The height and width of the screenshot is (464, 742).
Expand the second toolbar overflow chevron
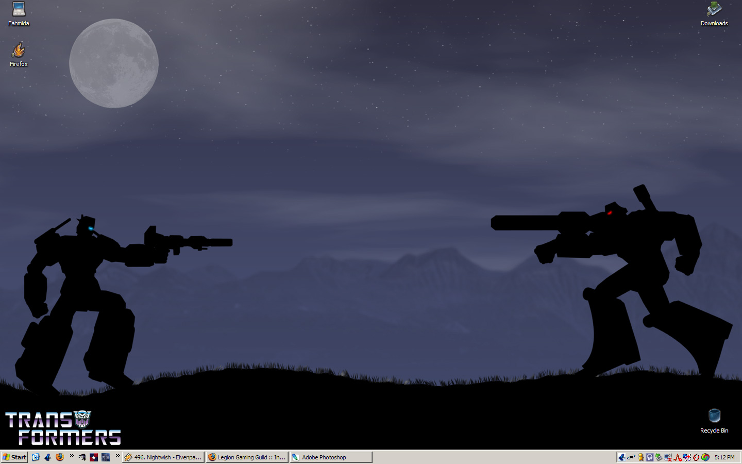point(117,456)
